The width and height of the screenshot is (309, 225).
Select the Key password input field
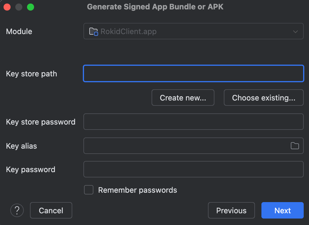[193, 169]
